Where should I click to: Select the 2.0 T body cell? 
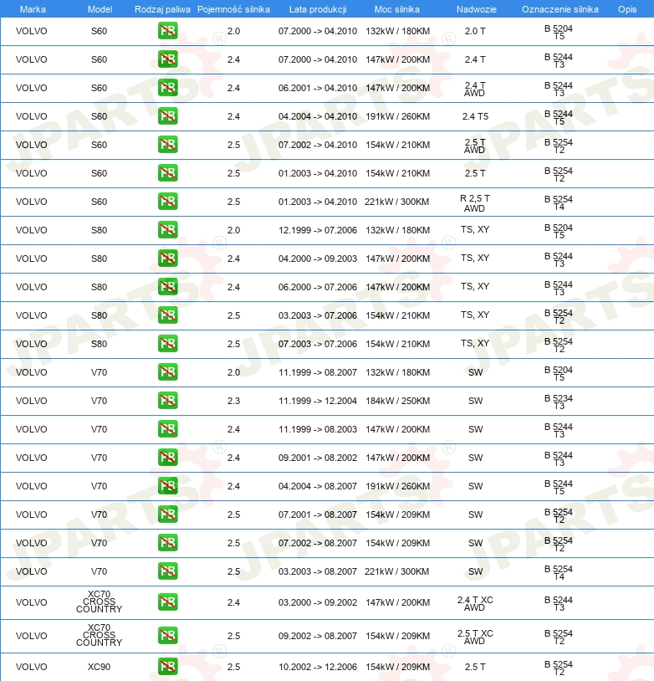click(475, 31)
